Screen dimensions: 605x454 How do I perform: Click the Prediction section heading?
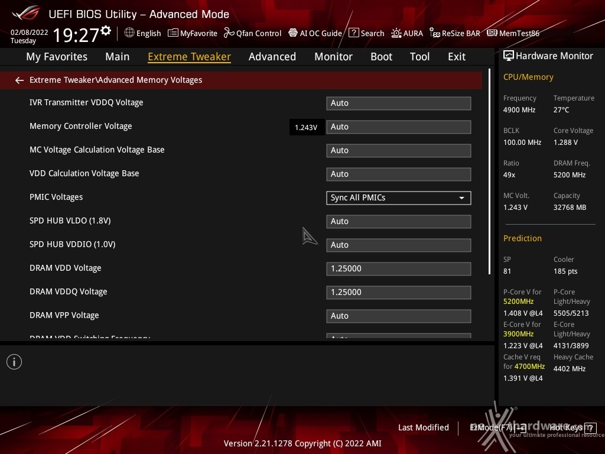click(522, 238)
